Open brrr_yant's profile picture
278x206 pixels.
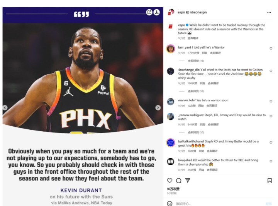coord(171,49)
